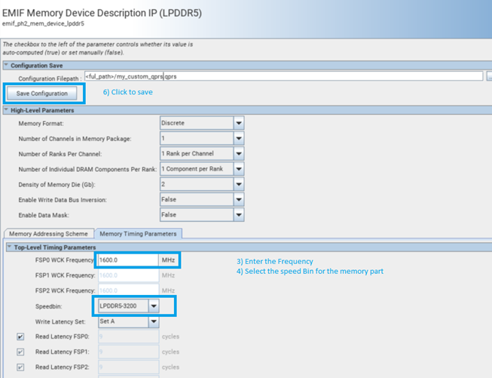Toggle auto-compute checkbox for Read Latency FSP2
This screenshot has width=492, height=378.
tap(20, 367)
